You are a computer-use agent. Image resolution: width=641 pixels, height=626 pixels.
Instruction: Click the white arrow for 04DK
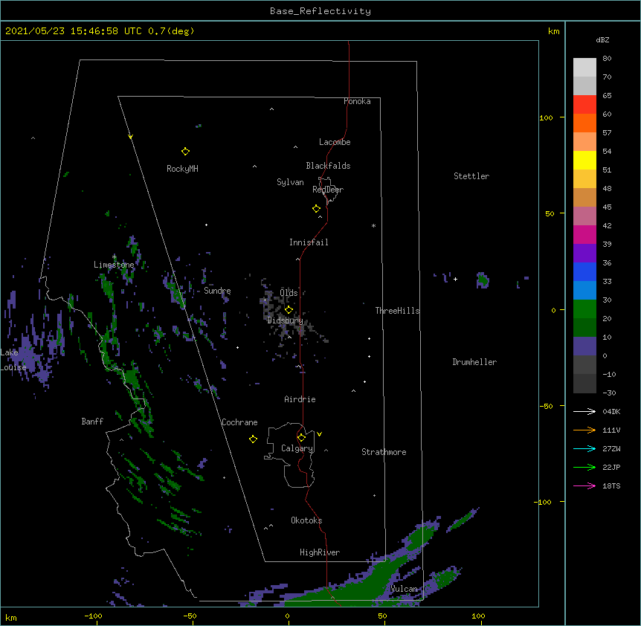coord(584,411)
